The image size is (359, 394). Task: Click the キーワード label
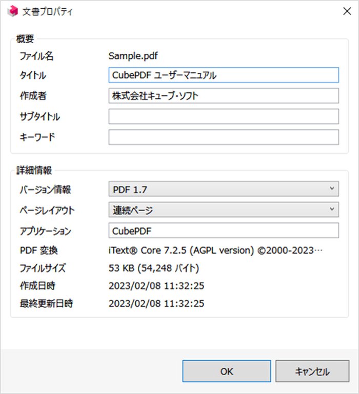click(37, 137)
